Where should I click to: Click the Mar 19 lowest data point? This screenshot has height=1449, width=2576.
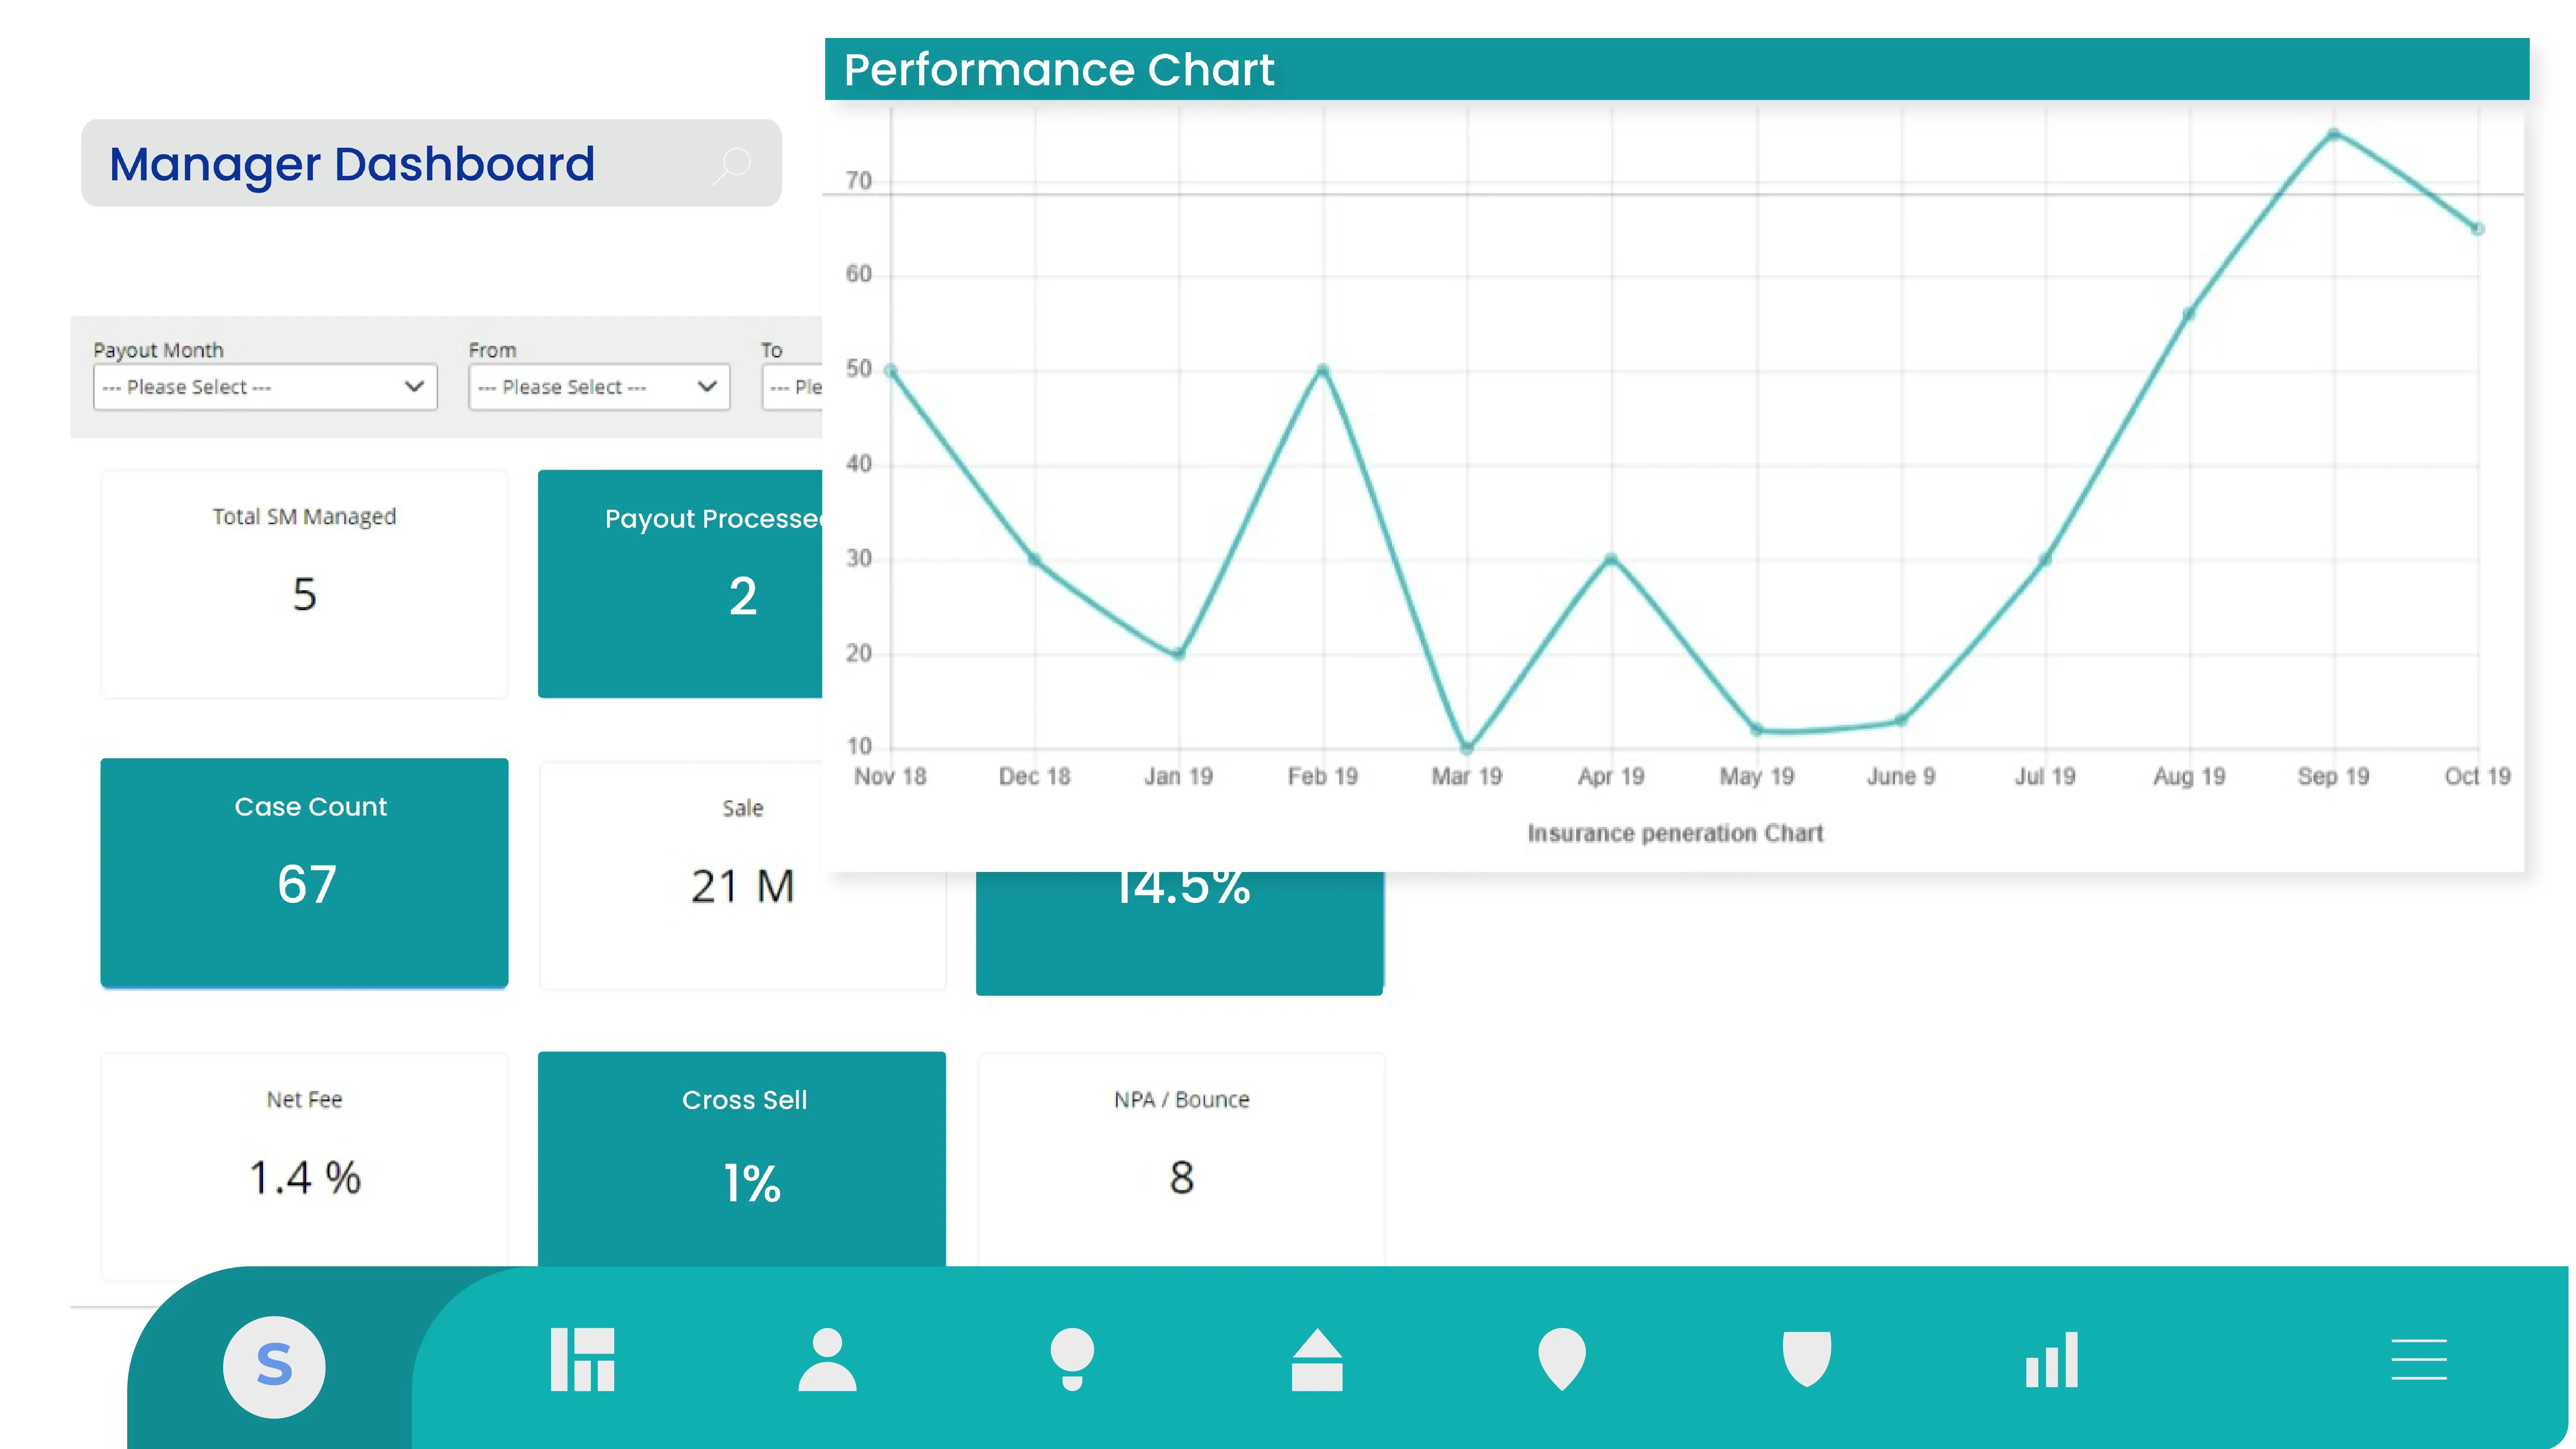[1467, 748]
